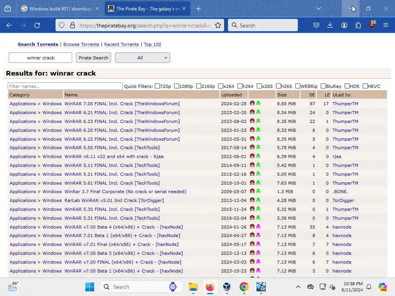Click the Firefox toolbar Search box
Screen dimensions: 395x296
(x=263, y=25)
